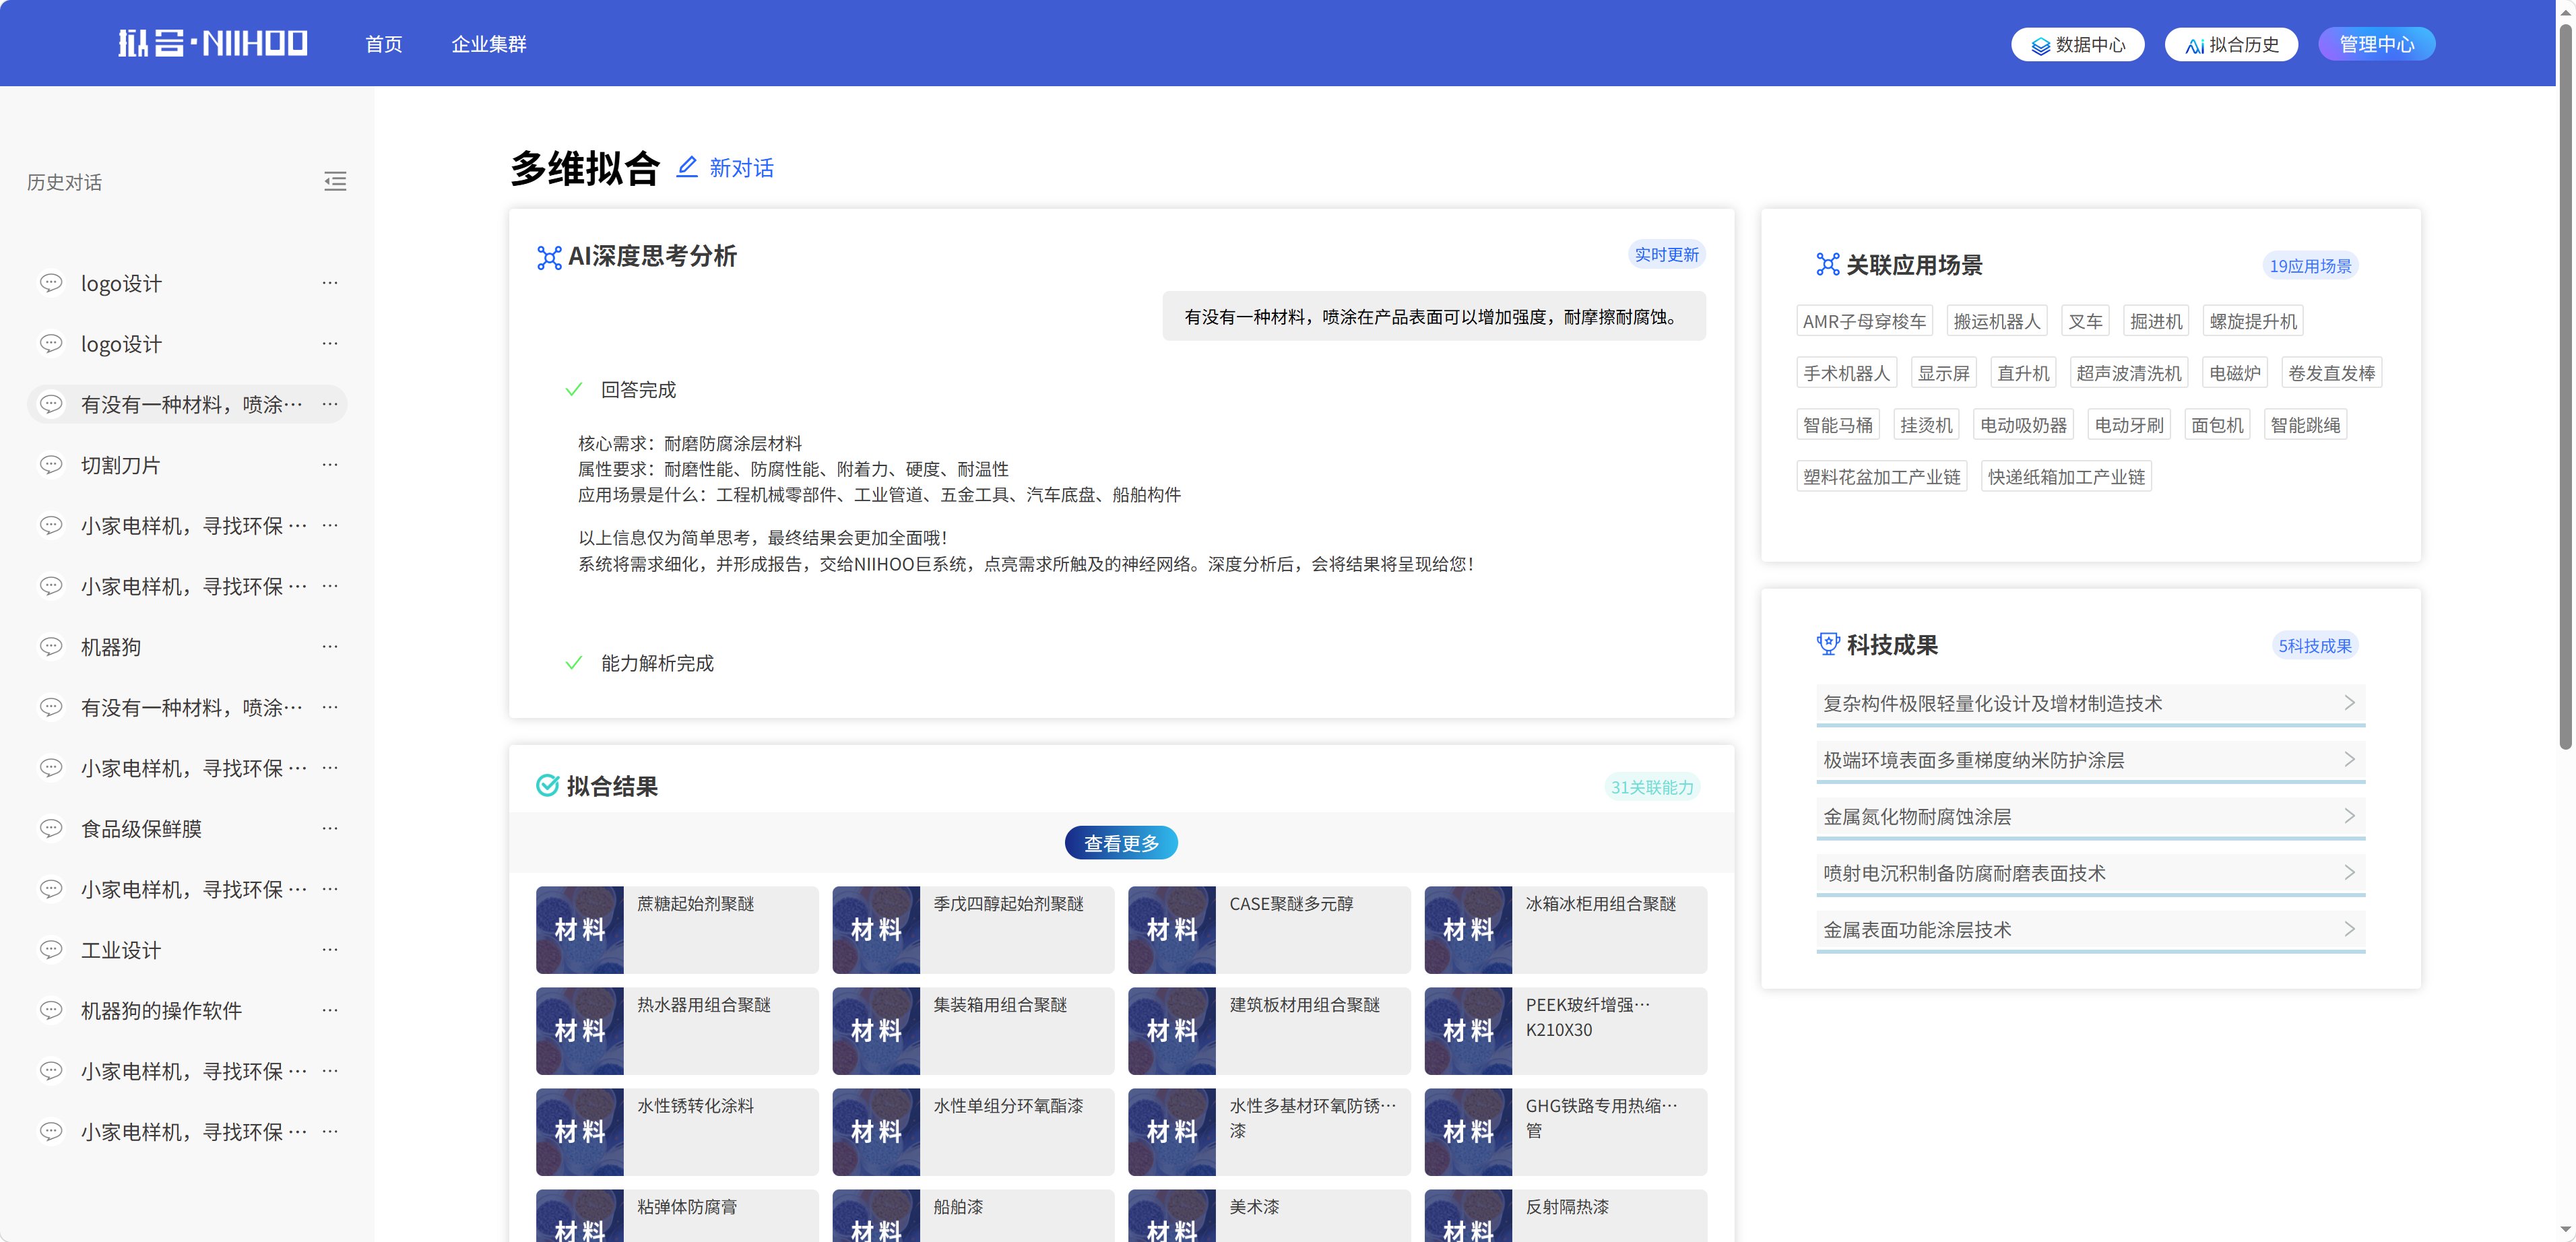Click the 关联应用场景 network icon

(1828, 264)
